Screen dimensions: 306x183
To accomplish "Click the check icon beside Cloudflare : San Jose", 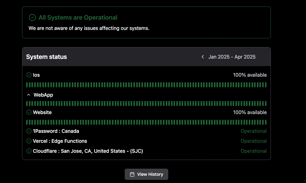I will [x=29, y=151].
